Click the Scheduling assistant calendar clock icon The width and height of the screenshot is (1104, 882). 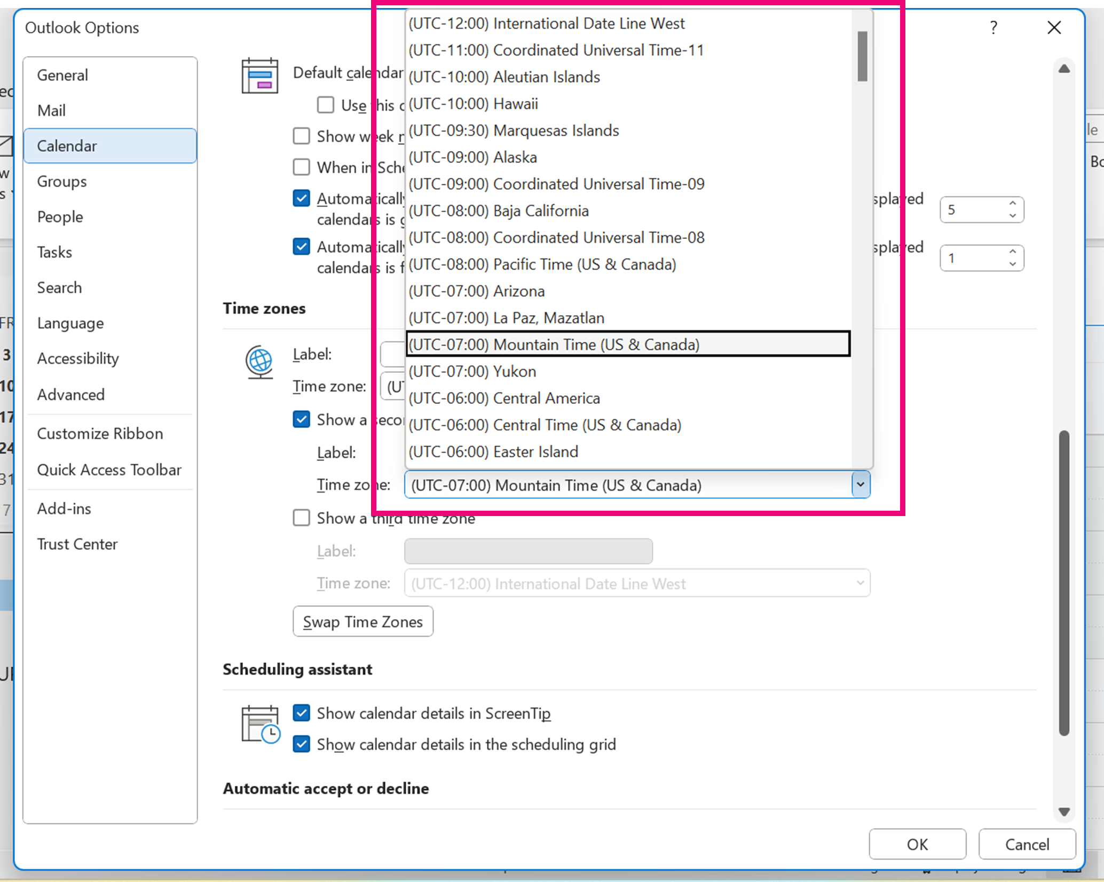(260, 724)
